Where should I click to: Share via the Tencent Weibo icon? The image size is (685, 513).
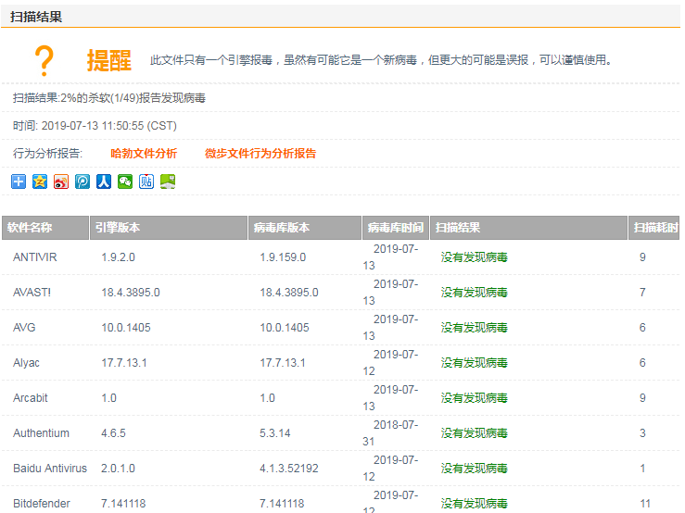pyautogui.click(x=82, y=181)
